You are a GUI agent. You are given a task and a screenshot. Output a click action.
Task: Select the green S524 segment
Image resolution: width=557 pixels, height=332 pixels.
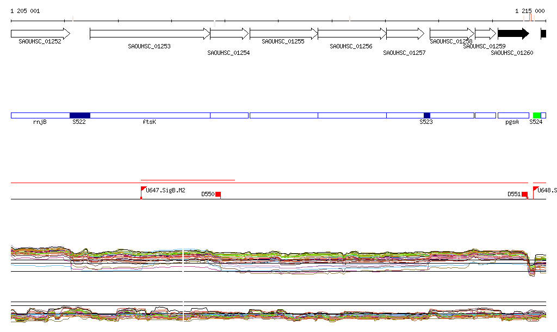(537, 115)
